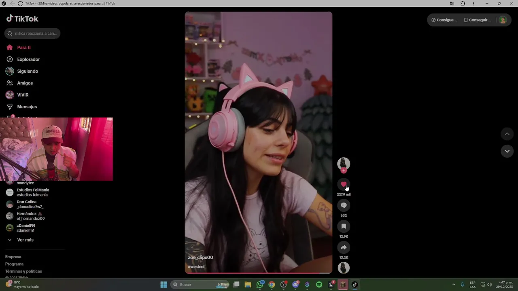Open the VIVIR live section
This screenshot has height=291, width=518.
pyautogui.click(x=23, y=95)
